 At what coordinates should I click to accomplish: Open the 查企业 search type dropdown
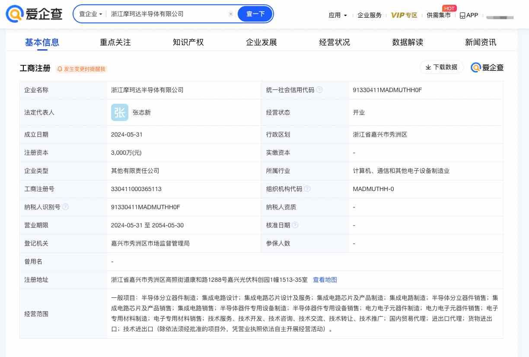(x=91, y=14)
